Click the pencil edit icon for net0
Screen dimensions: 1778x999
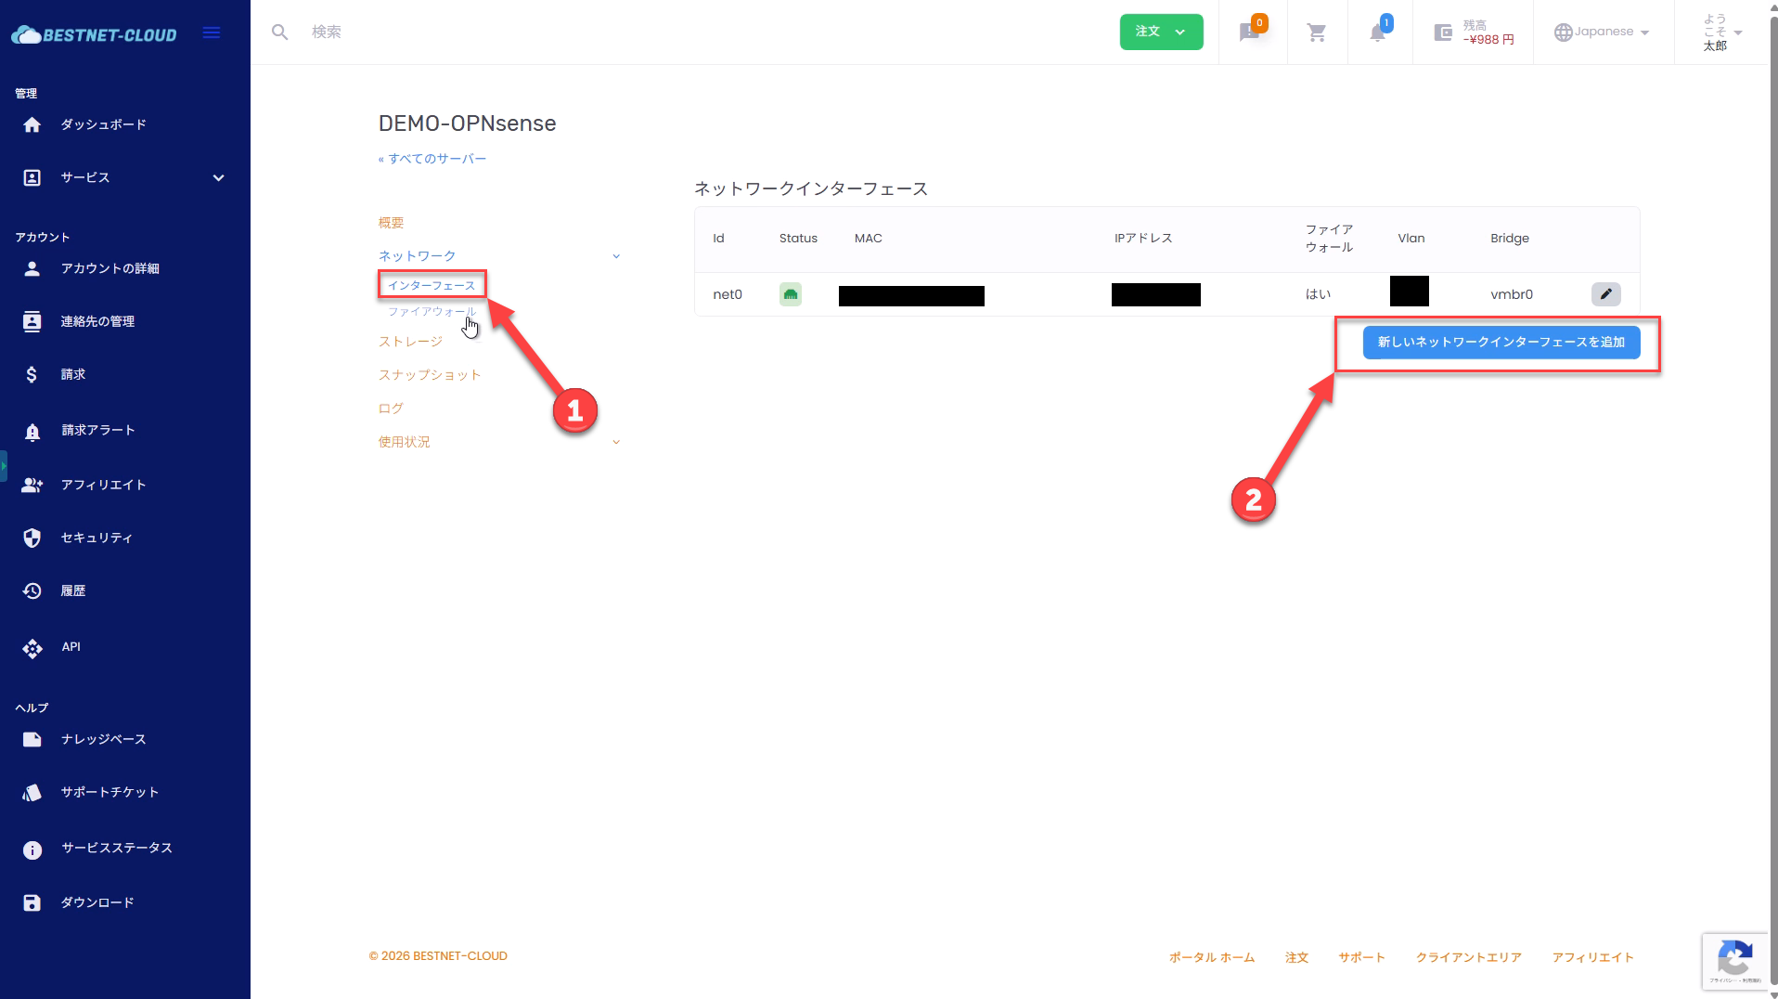click(x=1605, y=294)
